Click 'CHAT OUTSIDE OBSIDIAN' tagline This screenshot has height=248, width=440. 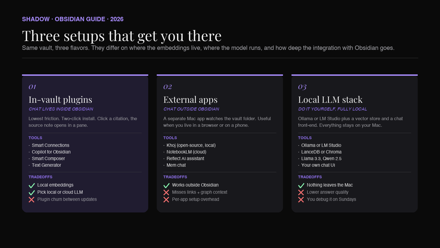click(191, 109)
